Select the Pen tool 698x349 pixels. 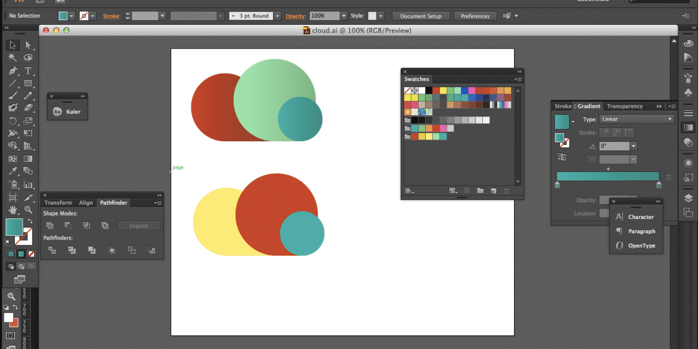pyautogui.click(x=13, y=71)
